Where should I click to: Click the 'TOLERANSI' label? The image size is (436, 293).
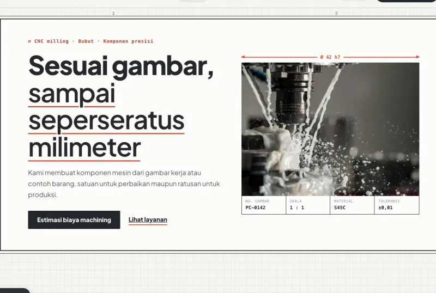coord(389,201)
